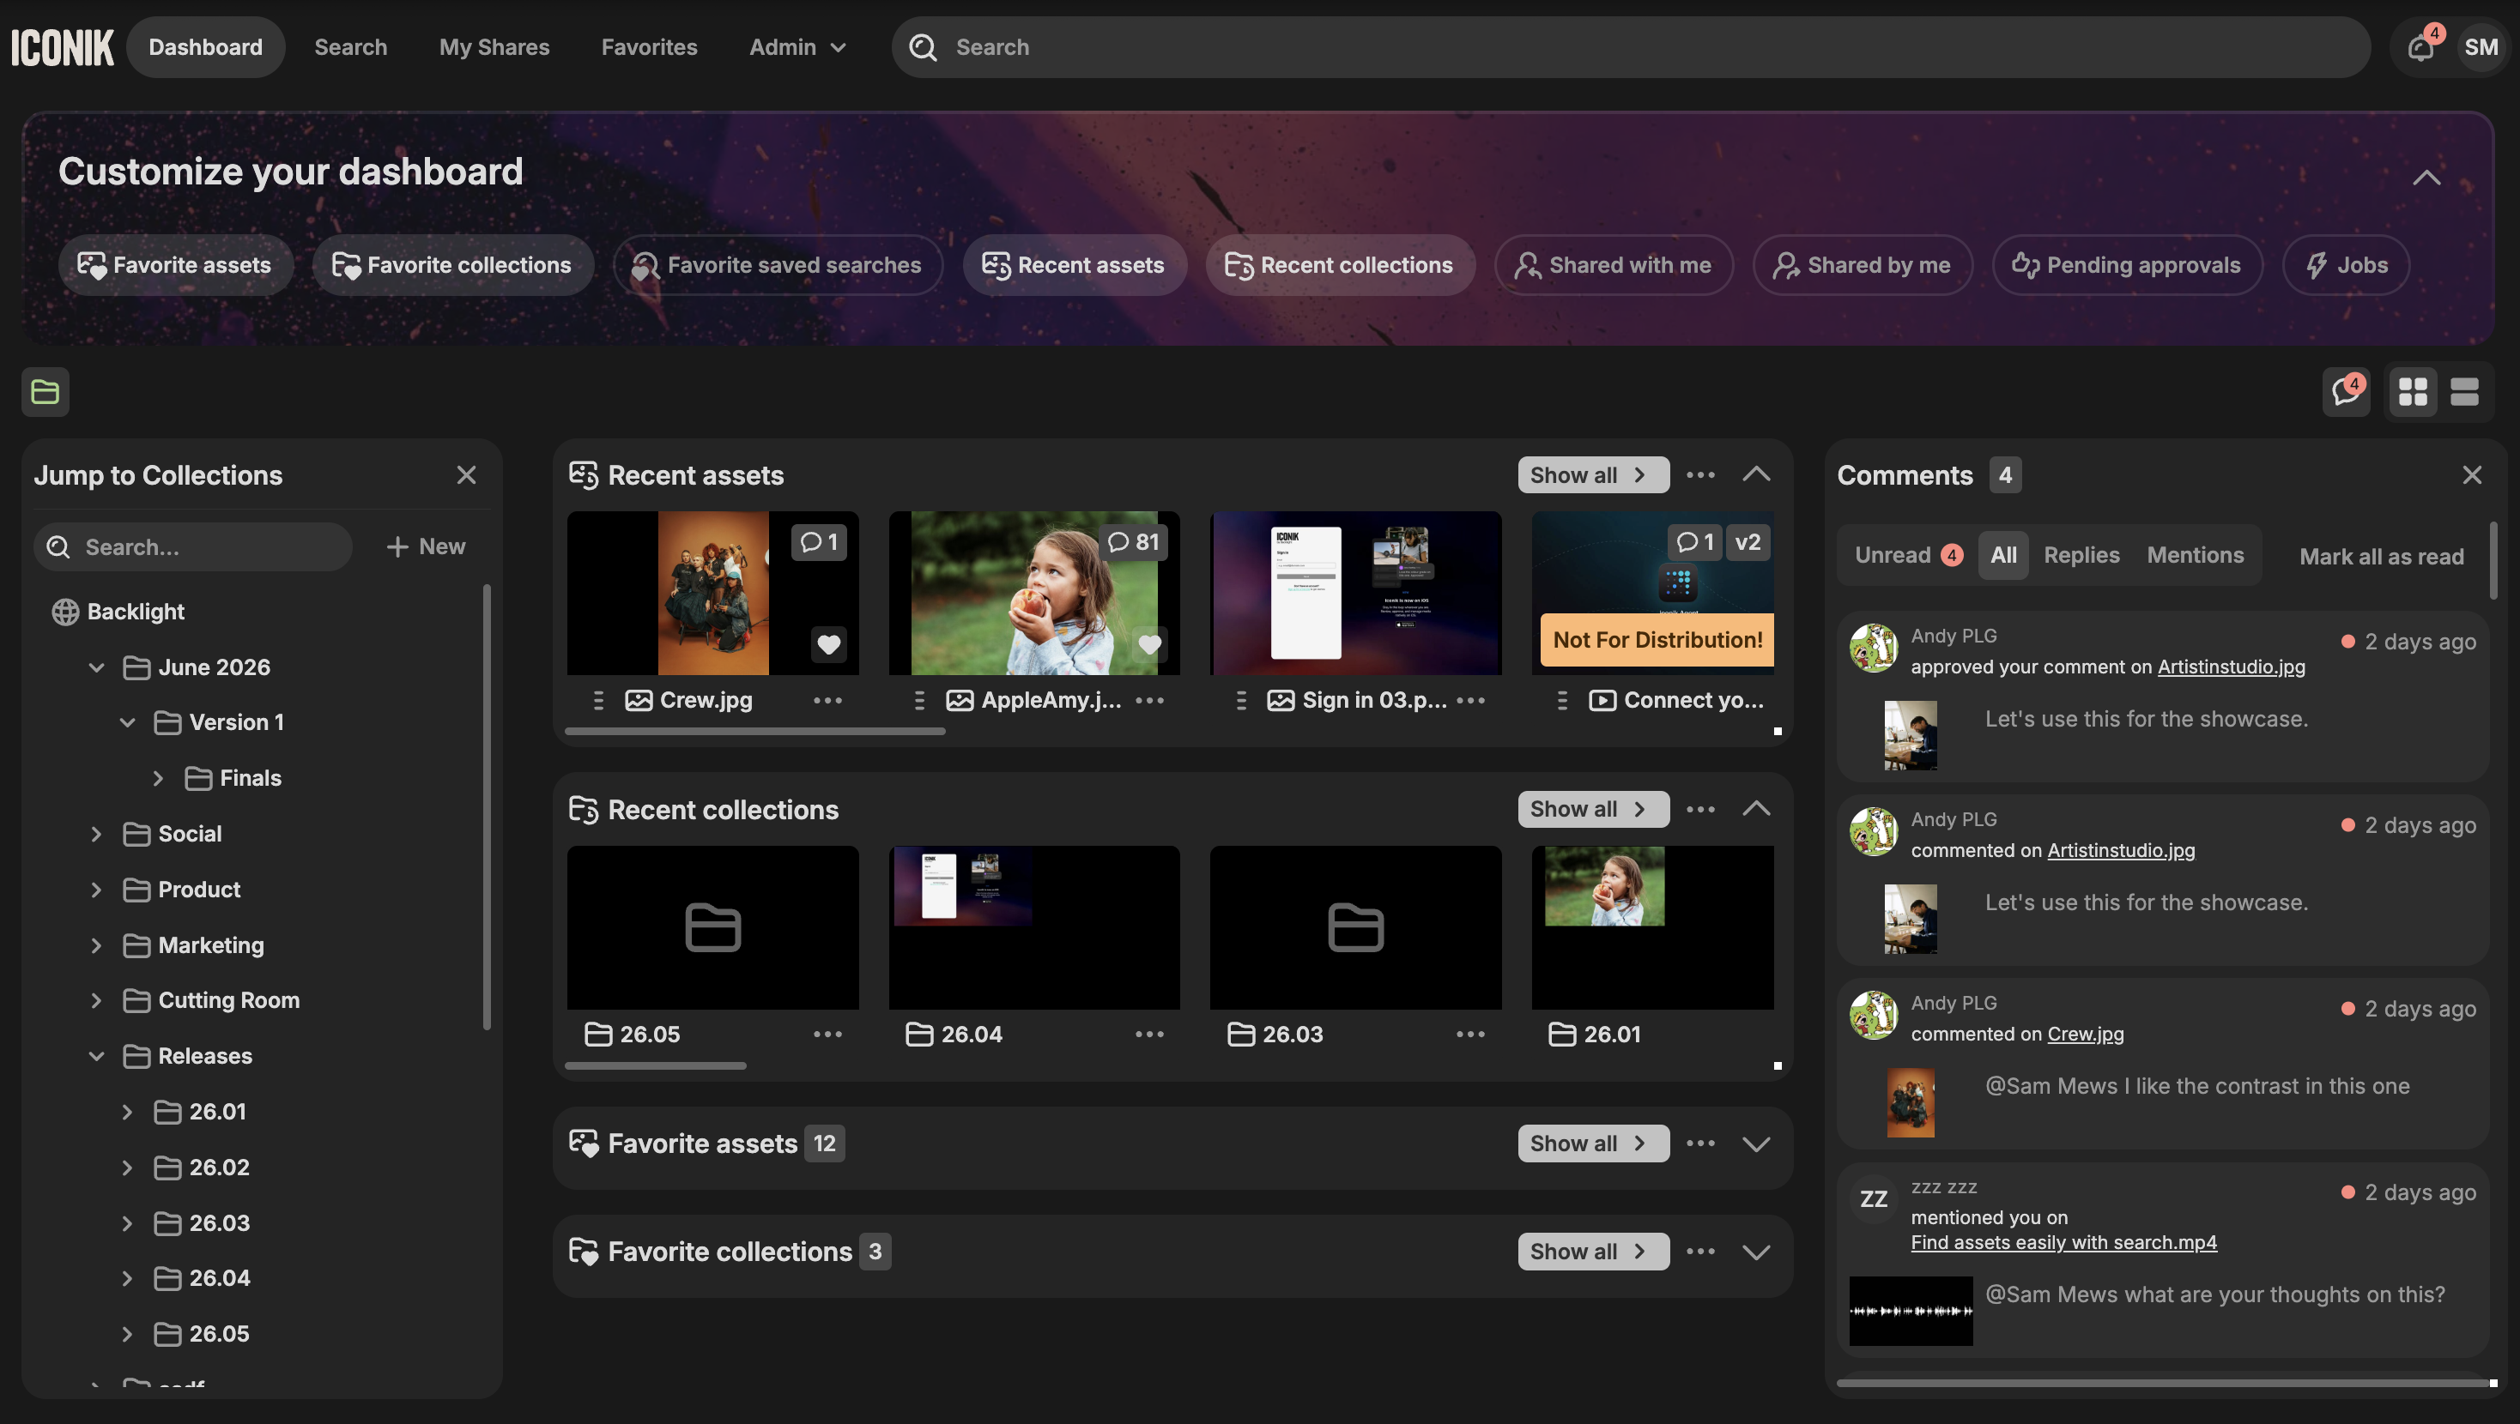Toggle the Shared with me widget
2520x1424 pixels.
click(x=1614, y=265)
